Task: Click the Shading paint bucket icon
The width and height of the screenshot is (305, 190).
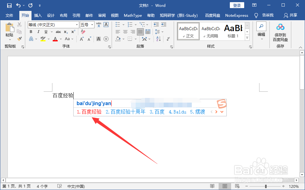Action: point(118,39)
